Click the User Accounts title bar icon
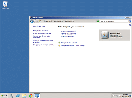132x98 pixels. 31,17
